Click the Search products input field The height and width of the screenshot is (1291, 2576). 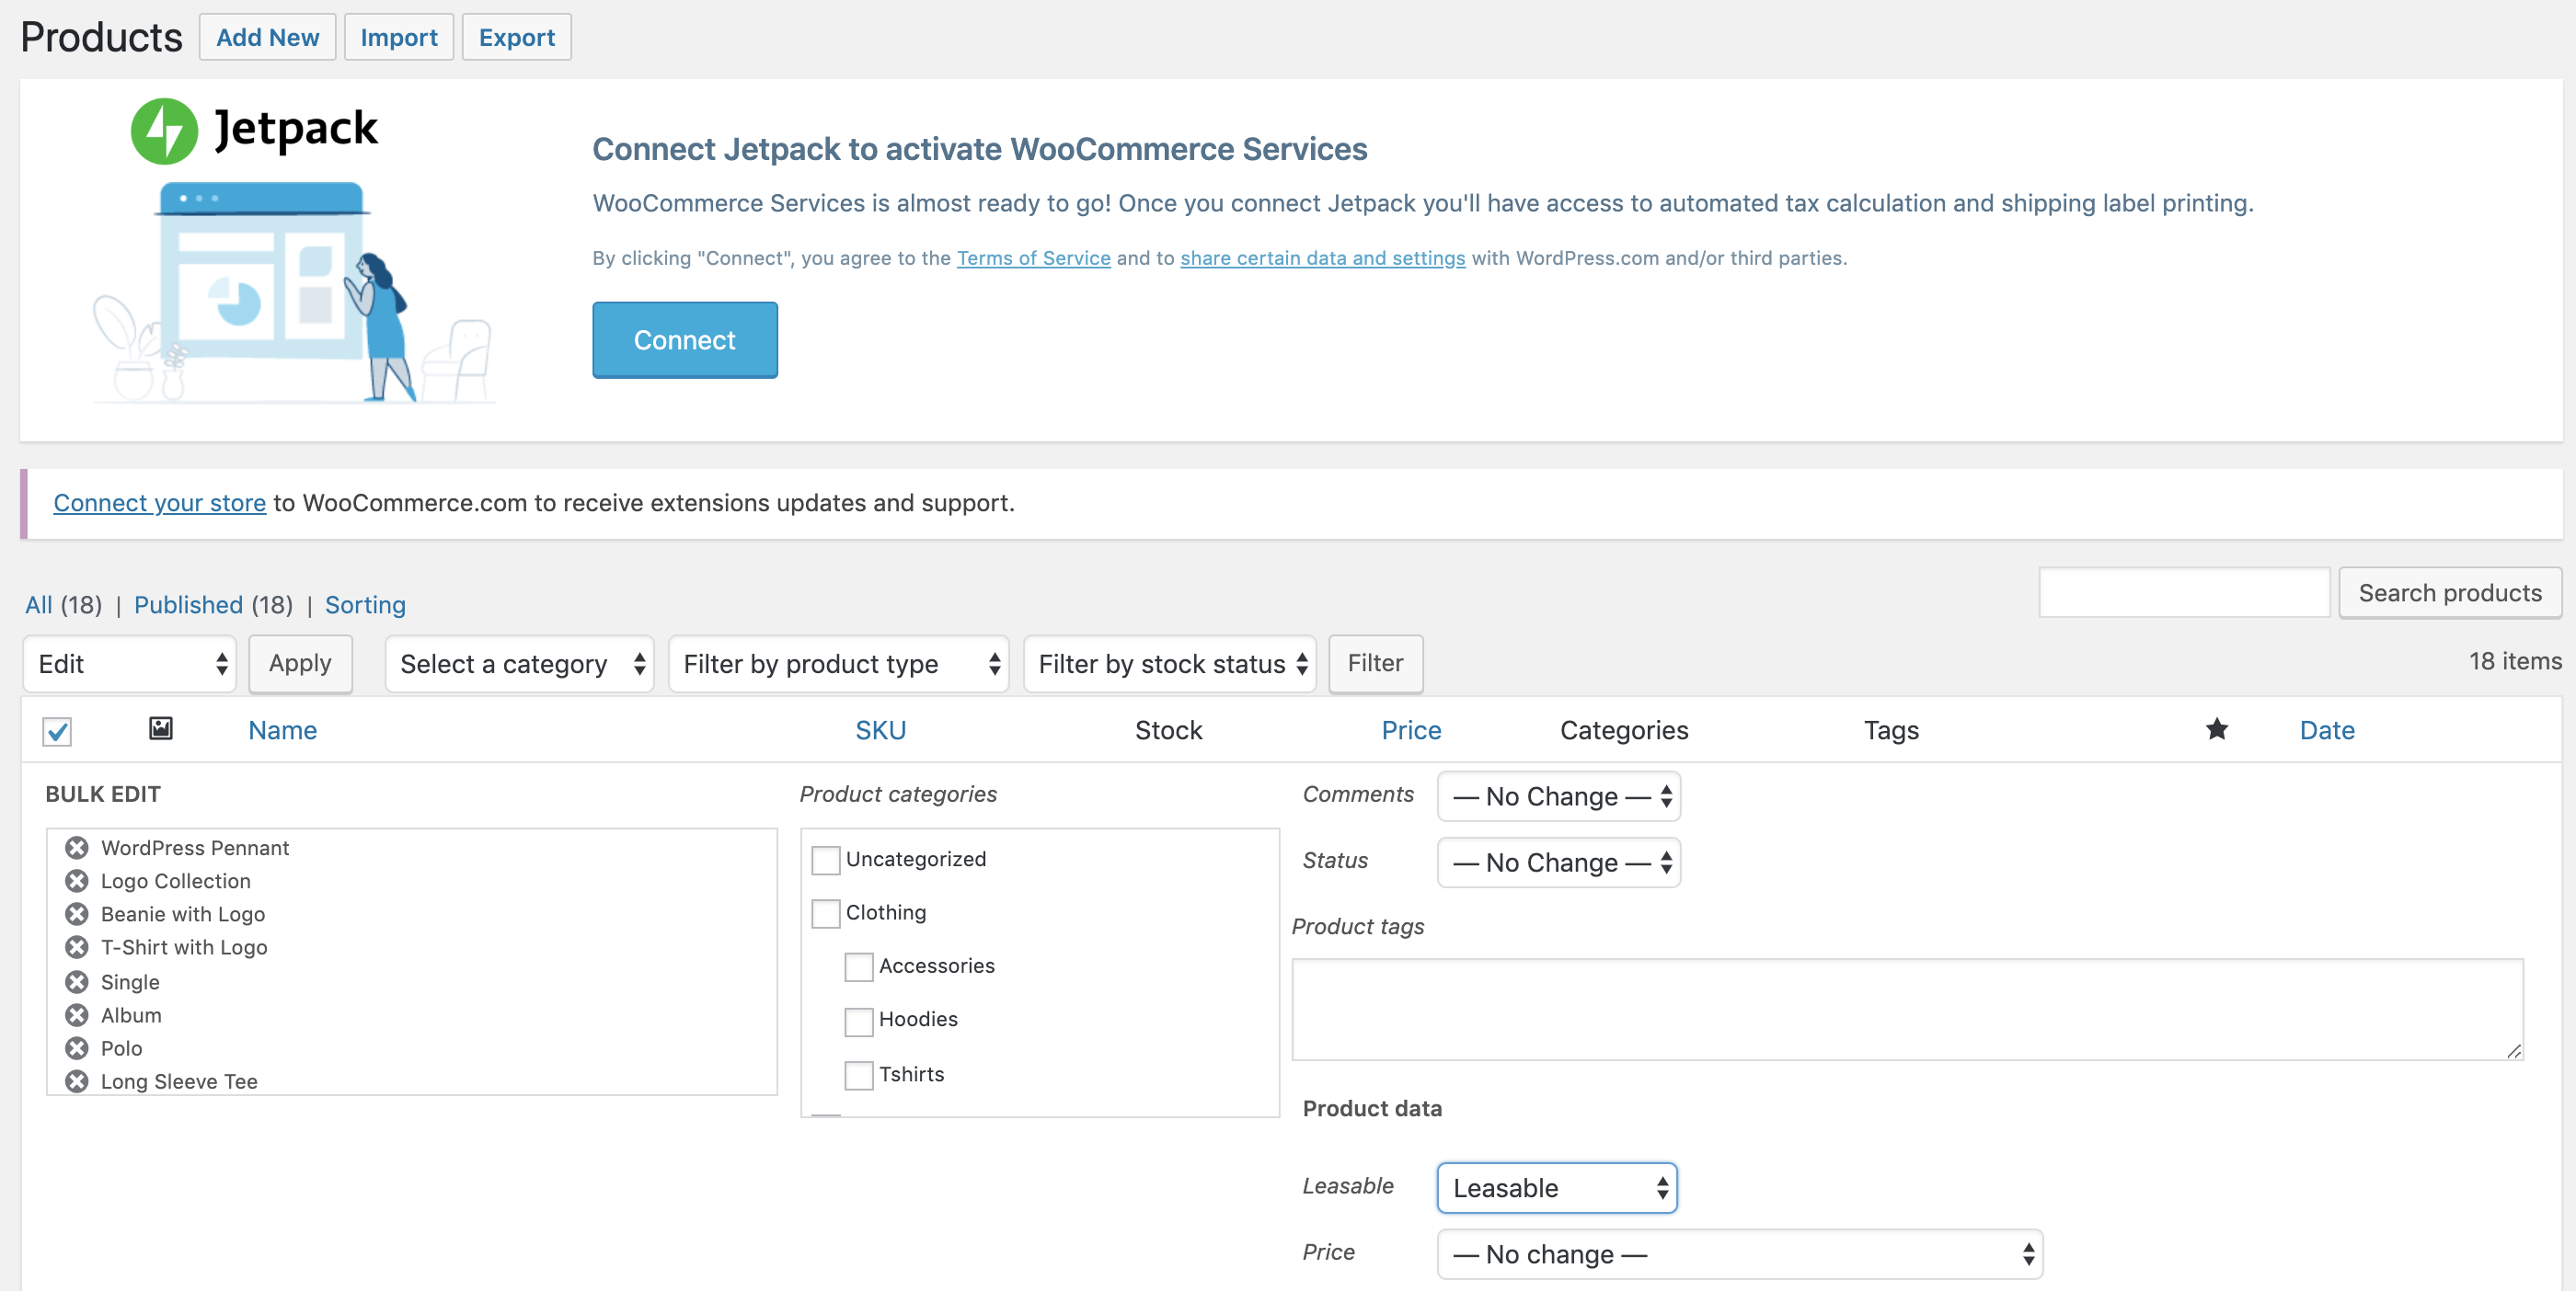2183,592
